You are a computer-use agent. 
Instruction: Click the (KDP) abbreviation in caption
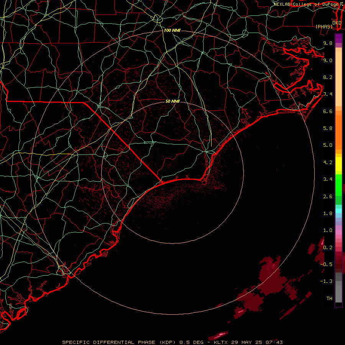point(168,342)
